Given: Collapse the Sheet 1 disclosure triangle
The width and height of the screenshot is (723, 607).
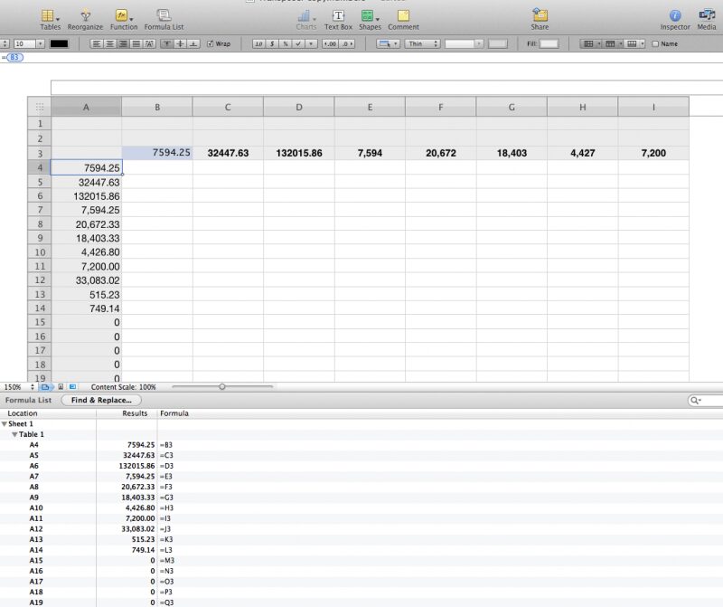Looking at the screenshot, I should coord(5,423).
